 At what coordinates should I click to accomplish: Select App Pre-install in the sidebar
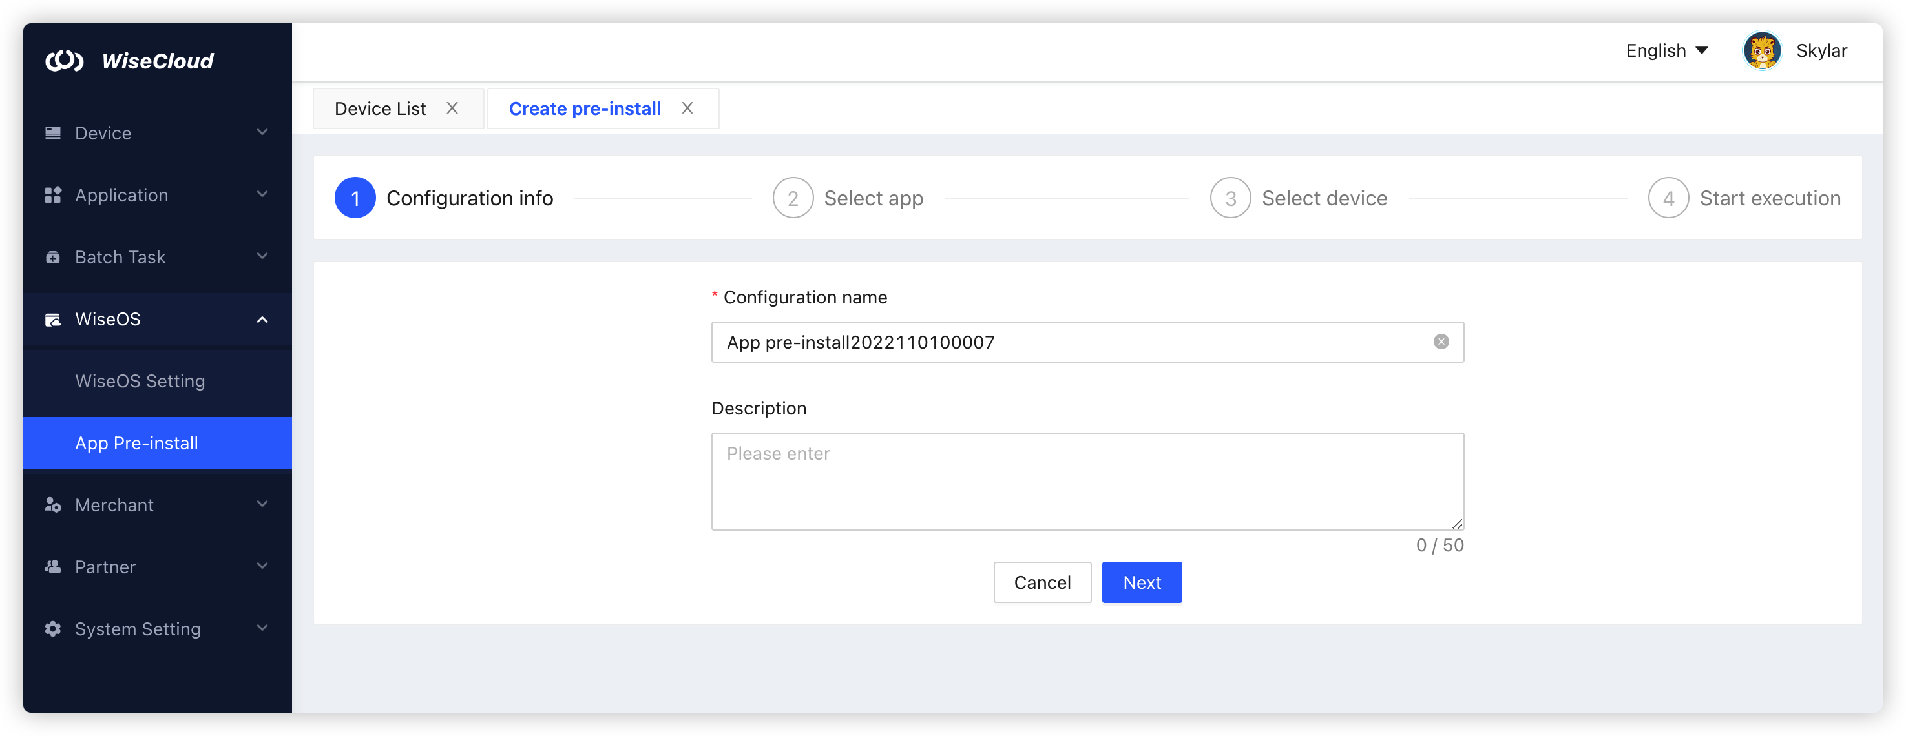click(136, 442)
